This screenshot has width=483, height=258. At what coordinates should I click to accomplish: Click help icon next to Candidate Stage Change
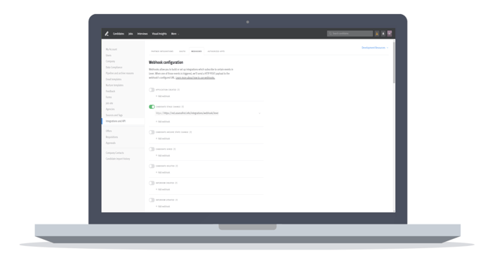[183, 107]
